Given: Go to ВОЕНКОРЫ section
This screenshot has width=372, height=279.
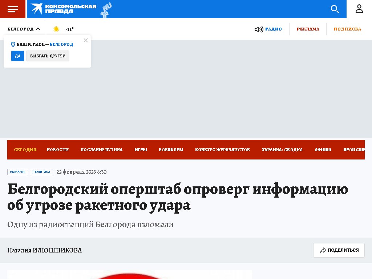Looking at the screenshot, I should 171,150.
